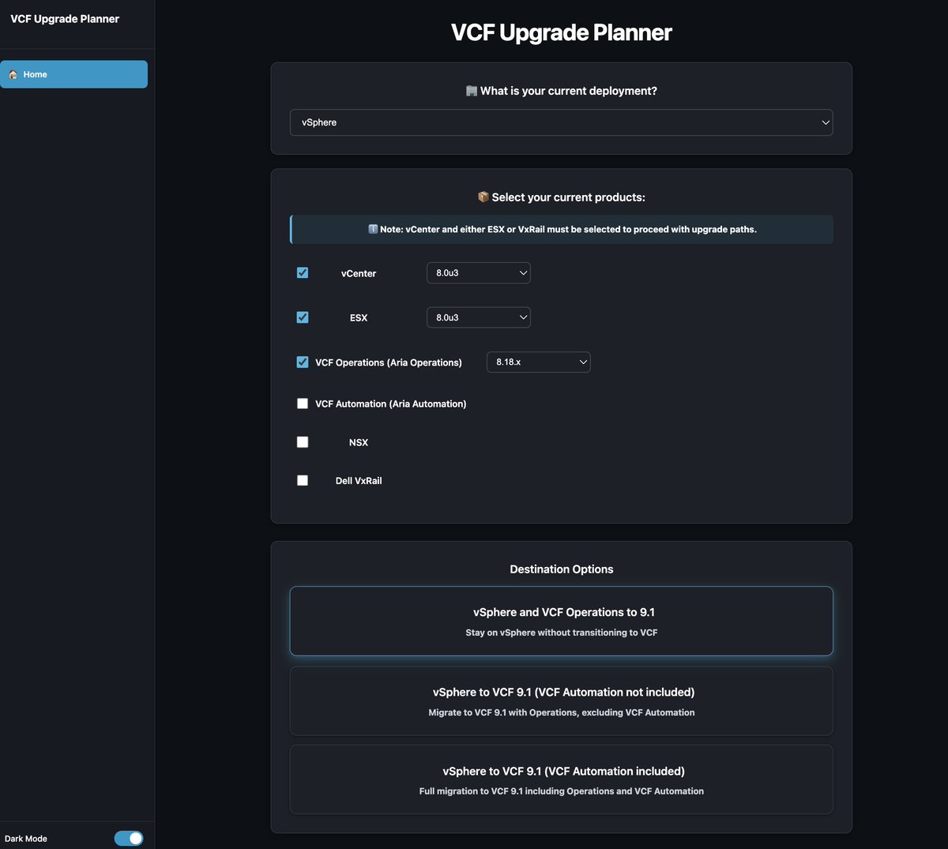The width and height of the screenshot is (948, 849).
Task: Click the ESX label text
Action: pos(359,317)
